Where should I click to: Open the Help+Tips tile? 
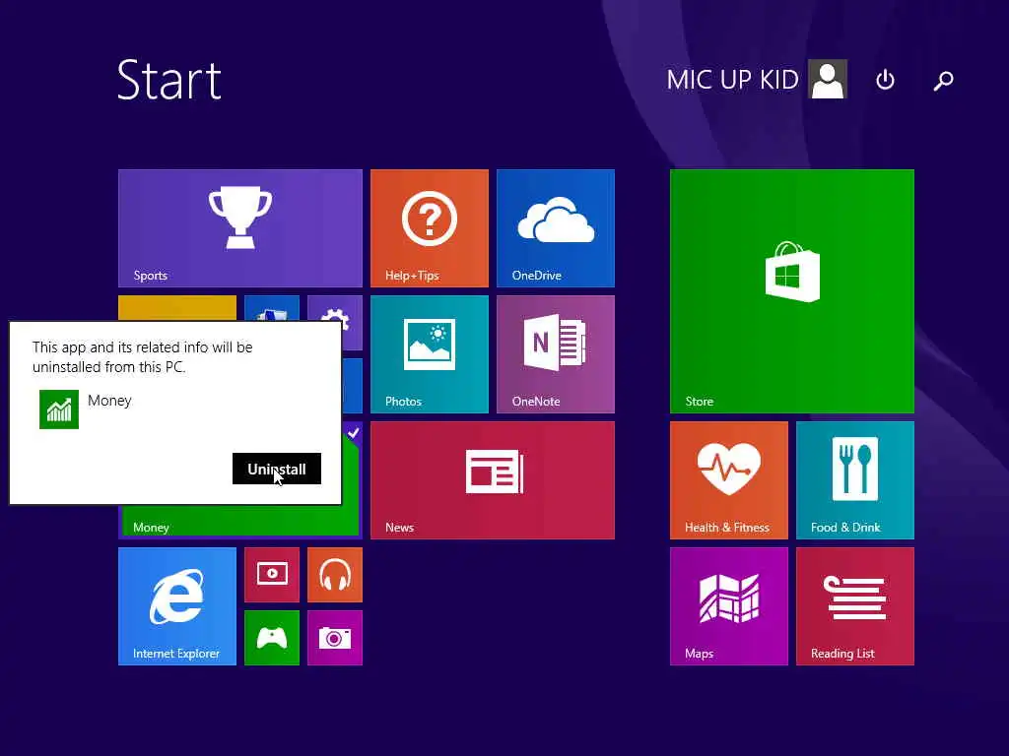tap(430, 228)
